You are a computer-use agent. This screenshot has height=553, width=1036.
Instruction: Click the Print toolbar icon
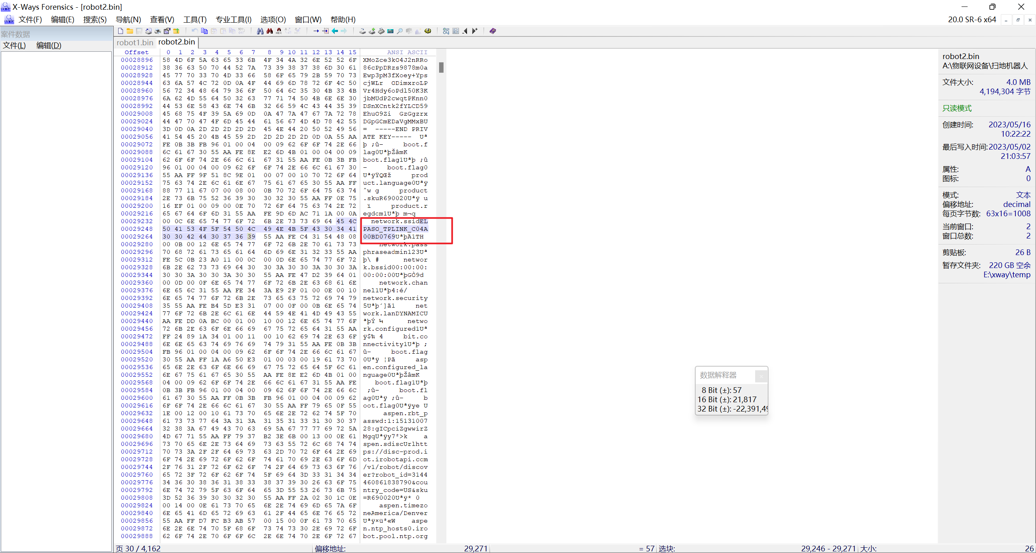158,31
